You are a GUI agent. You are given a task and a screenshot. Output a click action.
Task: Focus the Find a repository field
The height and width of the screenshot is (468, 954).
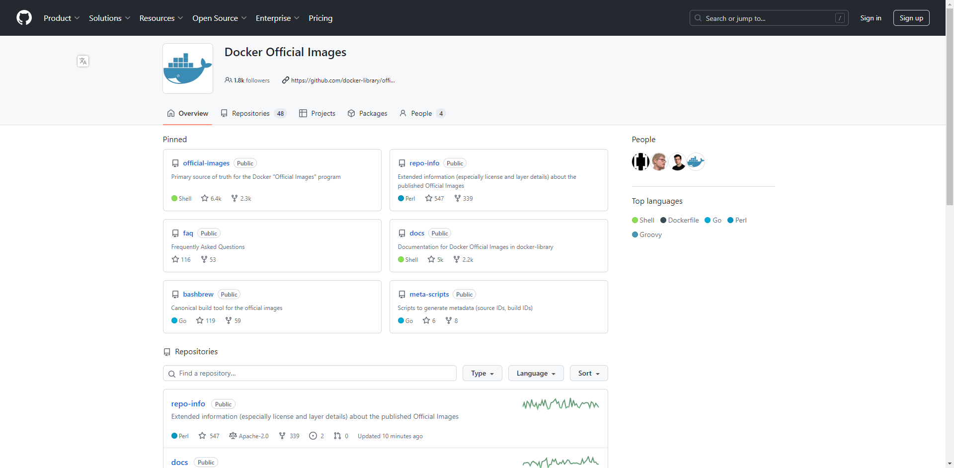(x=310, y=373)
